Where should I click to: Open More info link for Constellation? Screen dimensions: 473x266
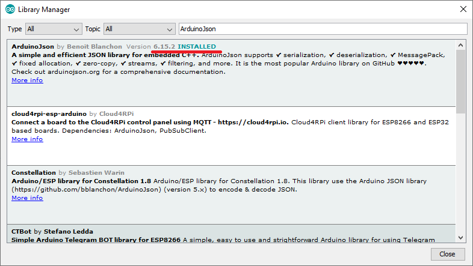click(27, 198)
